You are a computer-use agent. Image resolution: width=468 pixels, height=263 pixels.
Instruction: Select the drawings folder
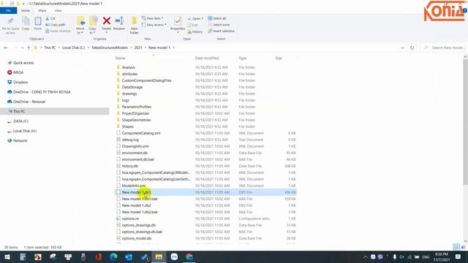coord(129,94)
